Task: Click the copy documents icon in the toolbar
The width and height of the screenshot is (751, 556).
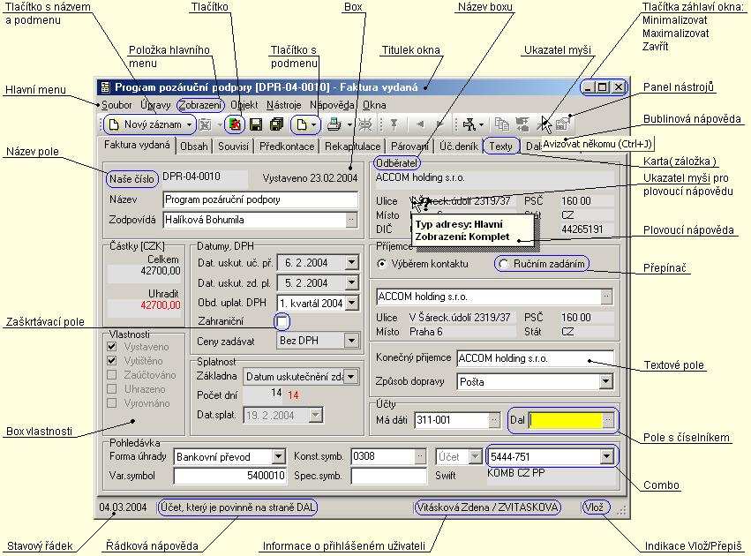Action: click(x=501, y=124)
